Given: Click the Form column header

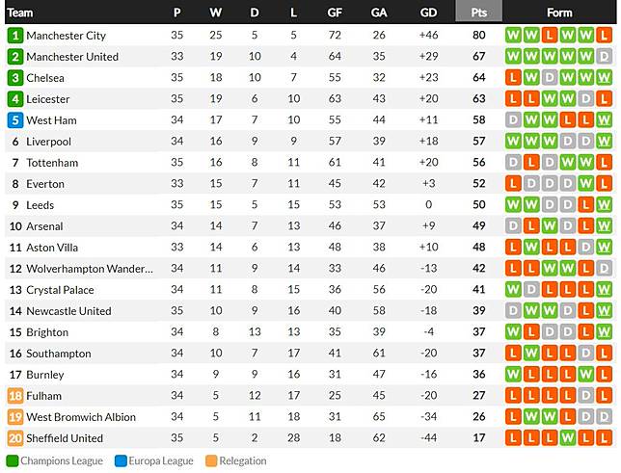Looking at the screenshot, I should coord(559,13).
